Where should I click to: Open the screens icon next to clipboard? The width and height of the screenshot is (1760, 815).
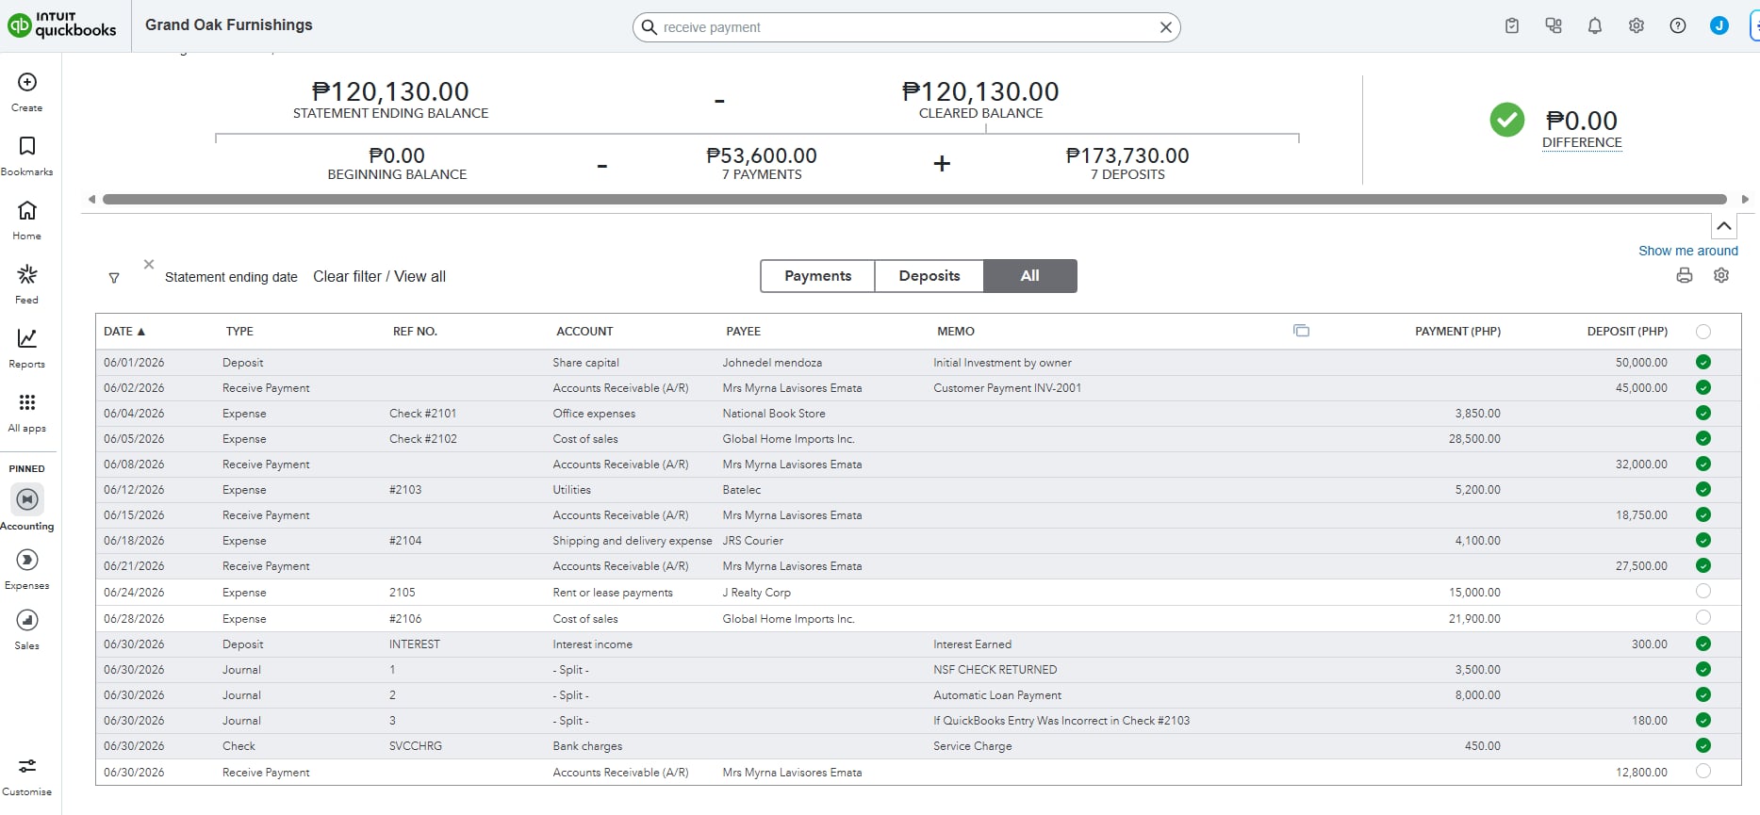coord(1554,26)
